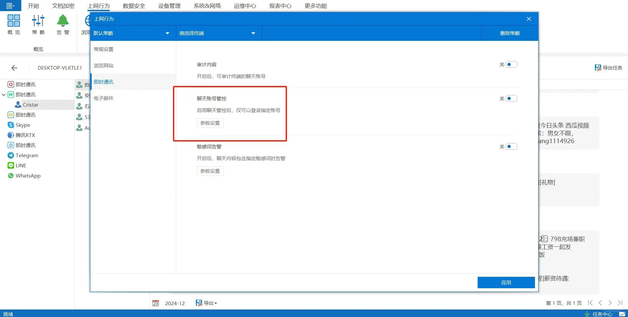Click 参数设置 under 敏感词告警
The image size is (628, 317).
click(210, 171)
